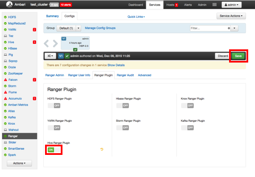The height and width of the screenshot is (177, 255).
Task: Click the Hive alert count badge
Action: click(x=34, y=42)
